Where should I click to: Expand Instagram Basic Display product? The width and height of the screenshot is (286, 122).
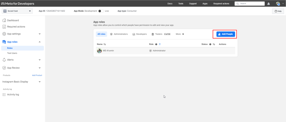(40, 82)
